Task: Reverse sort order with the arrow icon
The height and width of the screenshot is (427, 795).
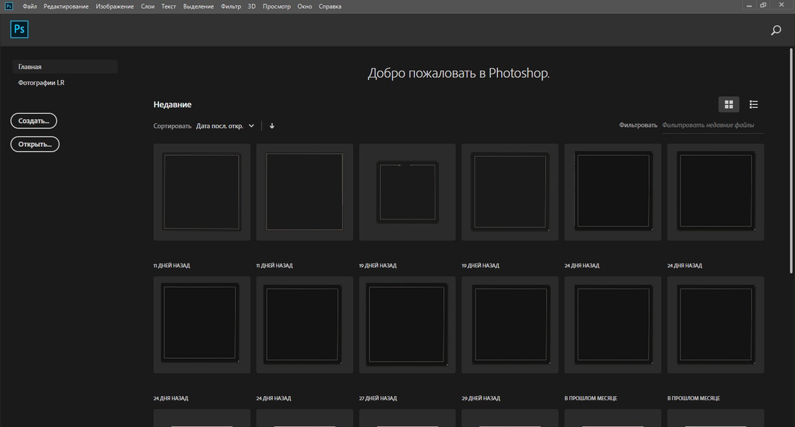Action: (x=272, y=126)
